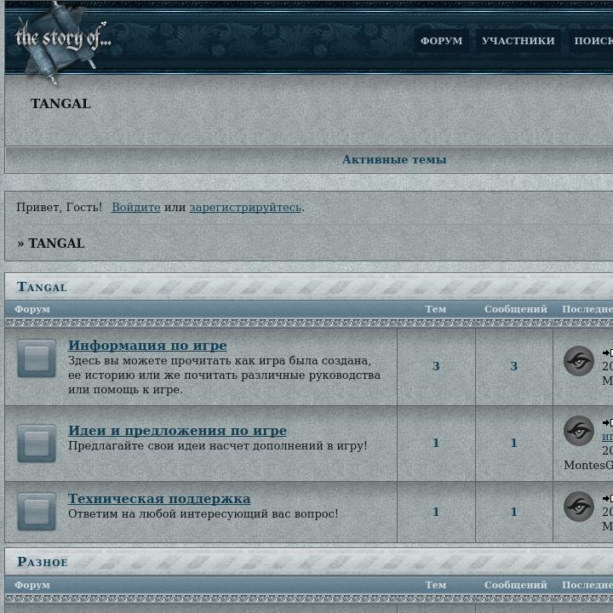This screenshot has width=613, height=613.
Task: Open Техническая поддержка forum
Action: (x=159, y=499)
